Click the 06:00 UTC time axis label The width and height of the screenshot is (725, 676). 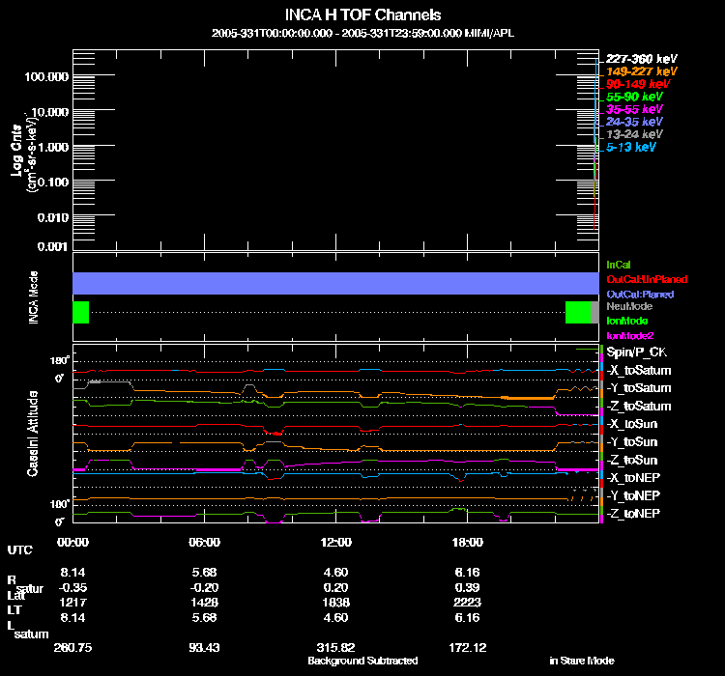click(x=205, y=542)
